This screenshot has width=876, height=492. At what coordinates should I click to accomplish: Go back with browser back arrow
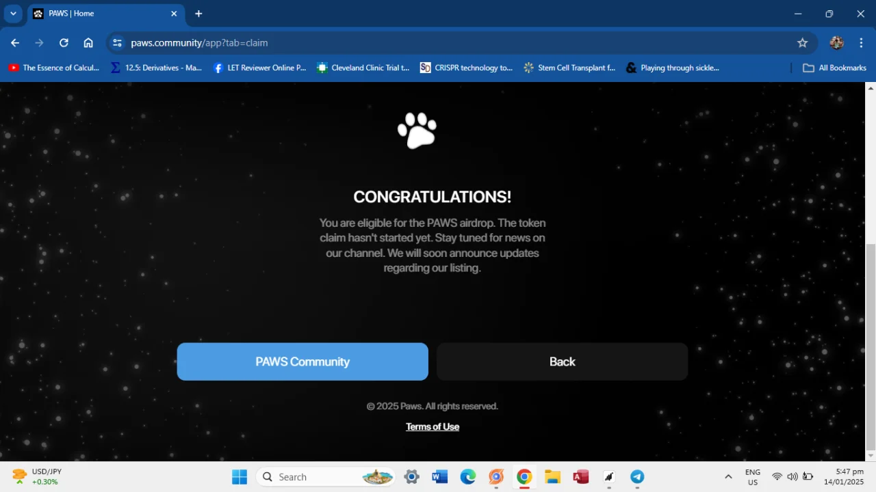15,42
